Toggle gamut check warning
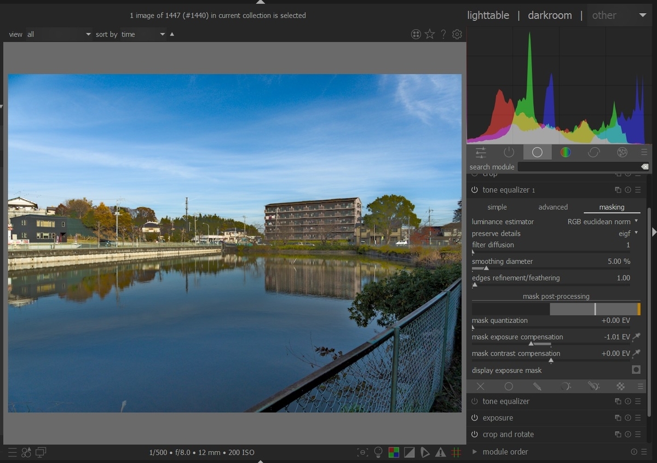657x463 pixels. pyautogui.click(x=441, y=453)
